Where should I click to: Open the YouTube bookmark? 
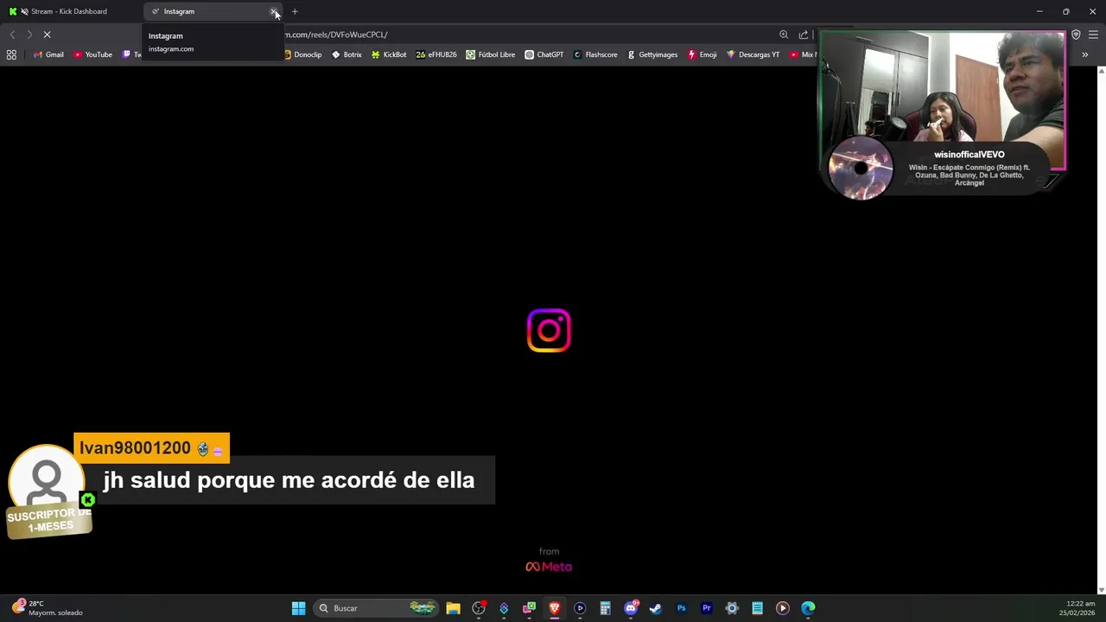point(92,54)
